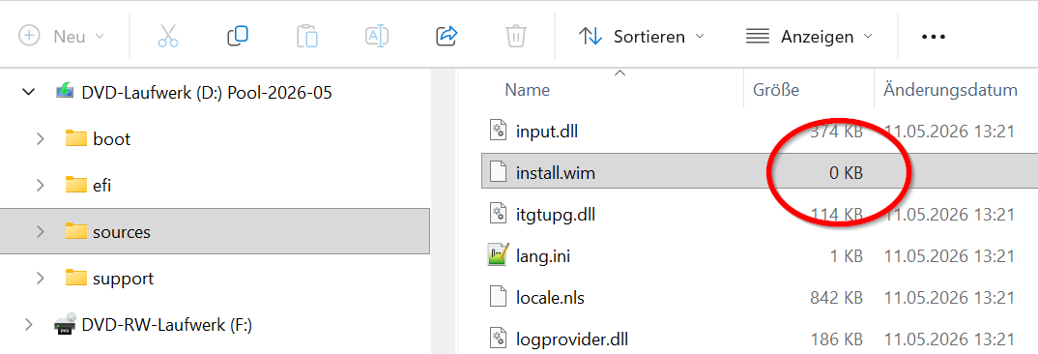The height and width of the screenshot is (354, 1038).
Task: Open the Neu (new item) menu
Action: pos(61,36)
